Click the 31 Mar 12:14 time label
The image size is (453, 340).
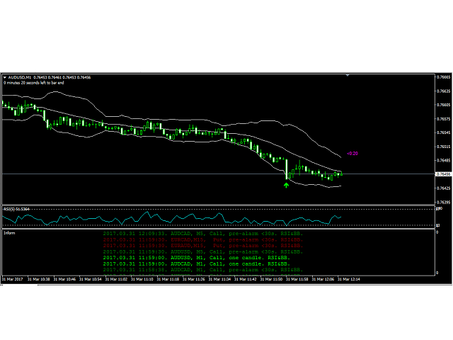click(x=350, y=280)
